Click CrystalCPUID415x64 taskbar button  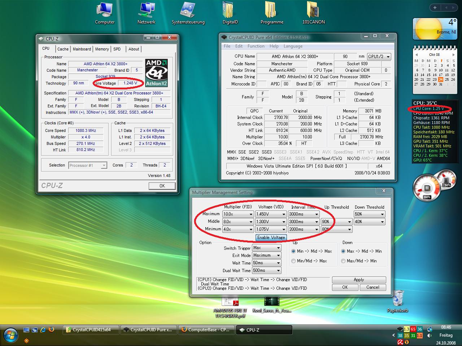point(91,329)
